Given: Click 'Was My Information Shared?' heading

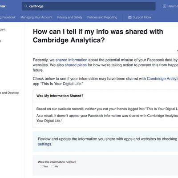Looking at the screenshot, I should point(60,96).
